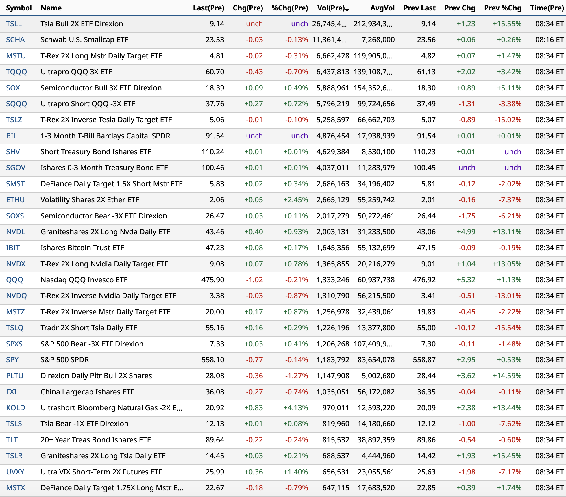Click the BIL symbol link
This screenshot has height=497, width=566.
coord(12,136)
